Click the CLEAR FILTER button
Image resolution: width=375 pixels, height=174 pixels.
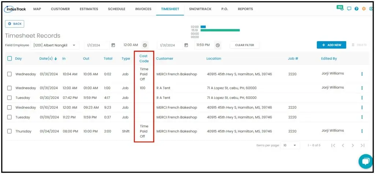coord(244,45)
